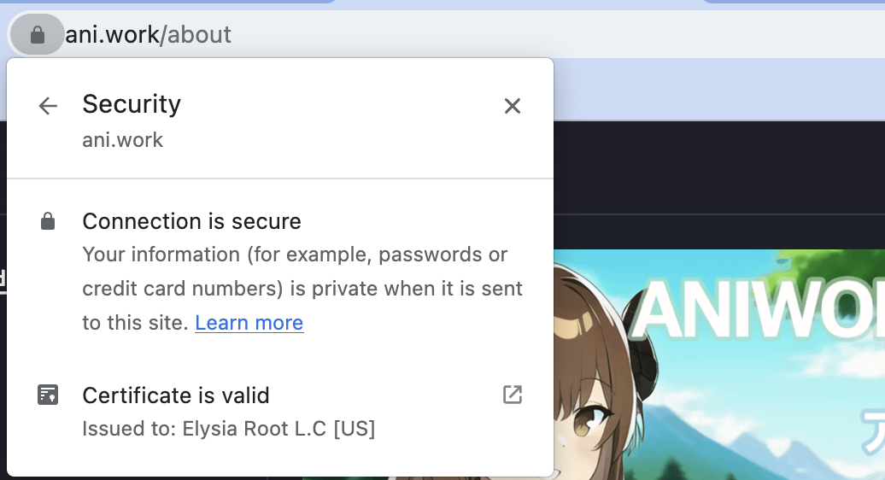885x480 pixels.
Task: Click the Connection is secure label
Action: click(191, 222)
